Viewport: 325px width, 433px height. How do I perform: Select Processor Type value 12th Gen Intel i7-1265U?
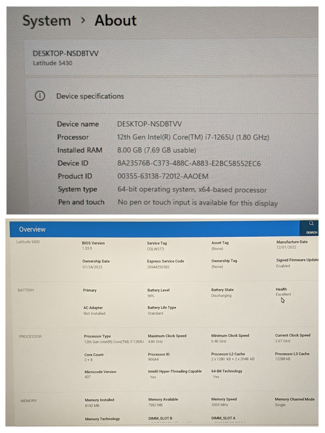pyautogui.click(x=114, y=342)
